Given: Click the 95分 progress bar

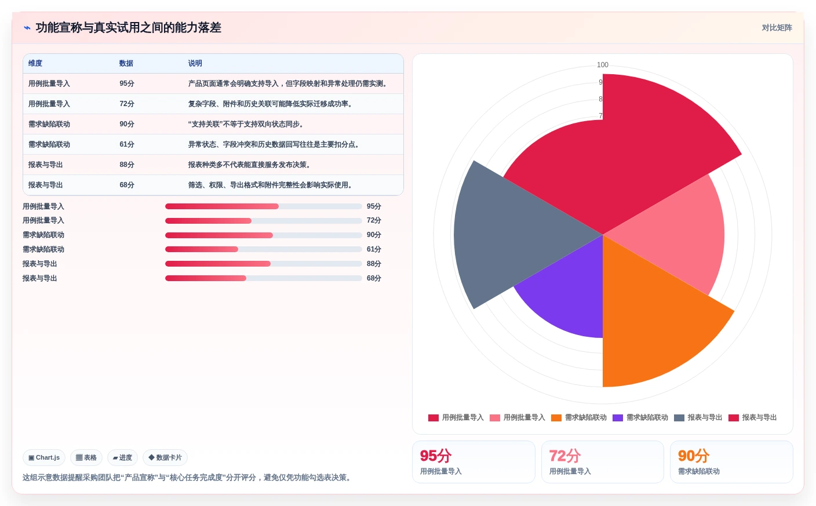Looking at the screenshot, I should [x=264, y=206].
